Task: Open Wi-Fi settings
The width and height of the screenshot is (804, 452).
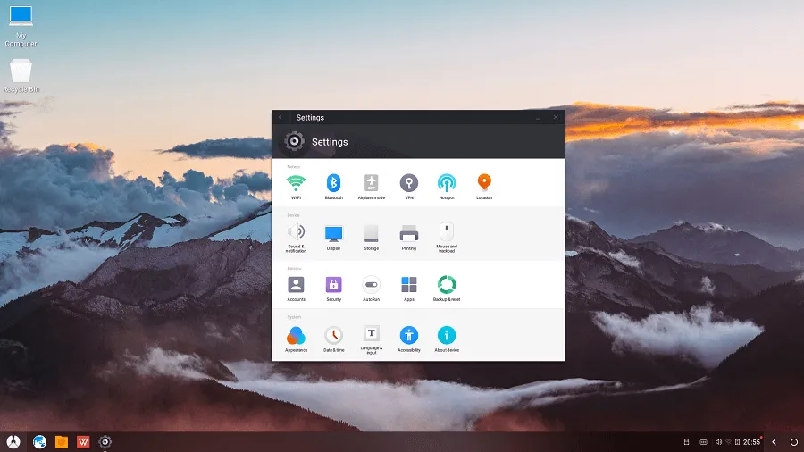Action: 296,183
